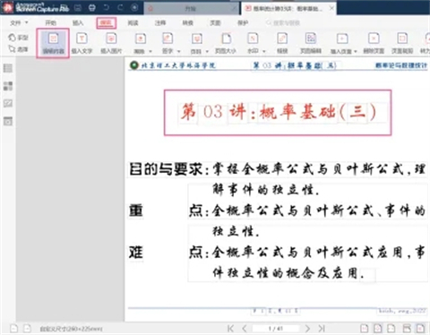Open the third left sidebar panel icon (picture)

coord(8,104)
